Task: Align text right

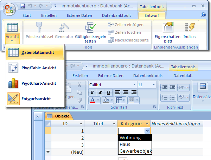Action: tap(134, 92)
